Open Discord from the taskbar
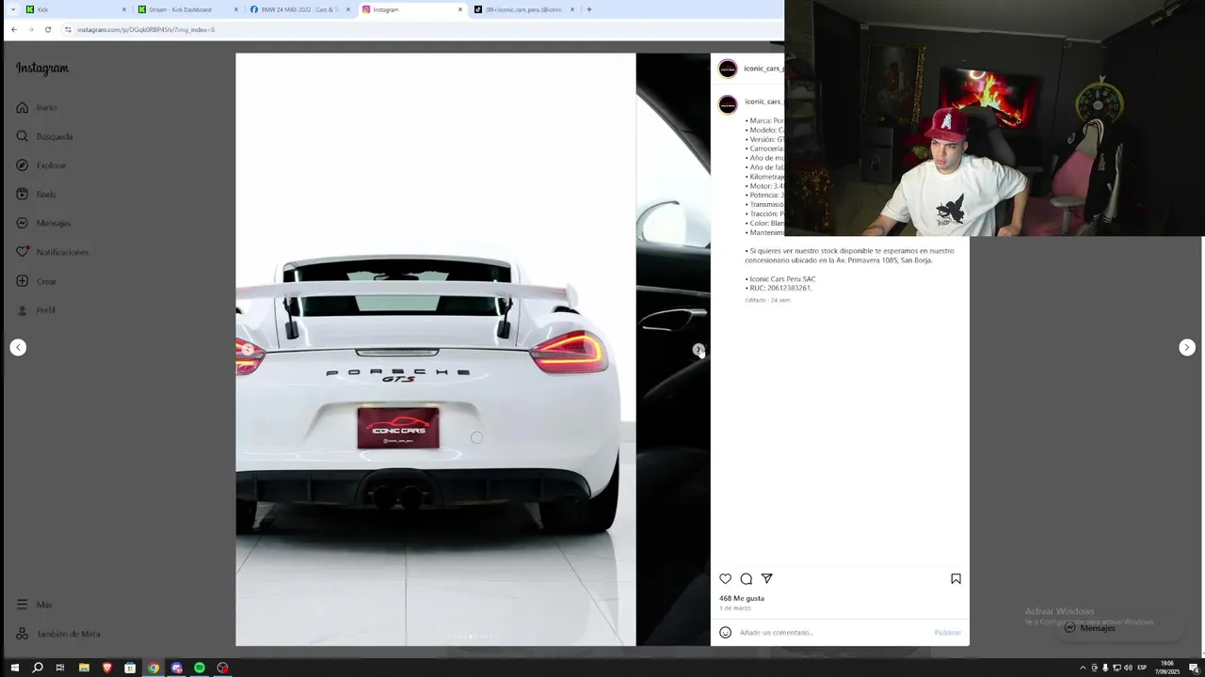Viewport: 1205px width, 677px height. pos(177,668)
